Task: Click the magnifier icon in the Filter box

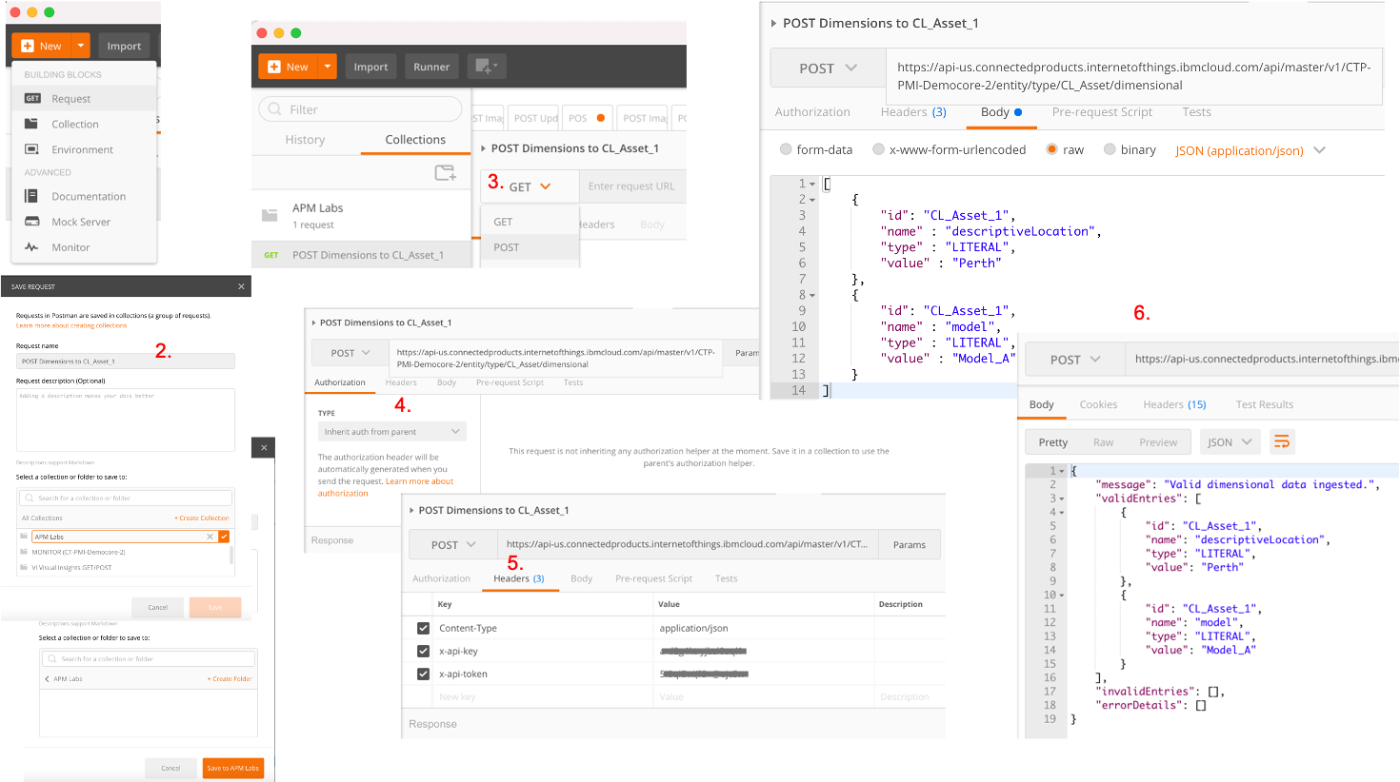Action: [x=275, y=109]
